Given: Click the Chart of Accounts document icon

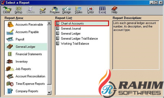Looking at the screenshot, I should point(58,23).
